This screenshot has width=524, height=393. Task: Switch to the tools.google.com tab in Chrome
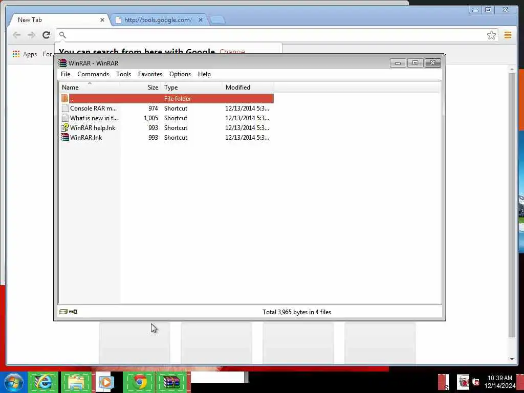158,20
